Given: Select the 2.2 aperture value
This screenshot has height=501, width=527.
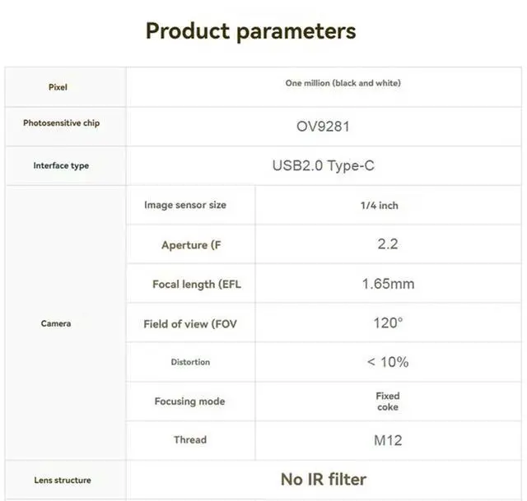Looking at the screenshot, I should [x=388, y=244].
